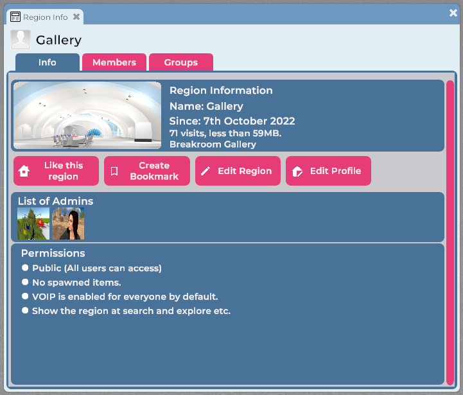The width and height of the screenshot is (463, 395).
Task: Click the Edit Region button
Action: (x=238, y=171)
